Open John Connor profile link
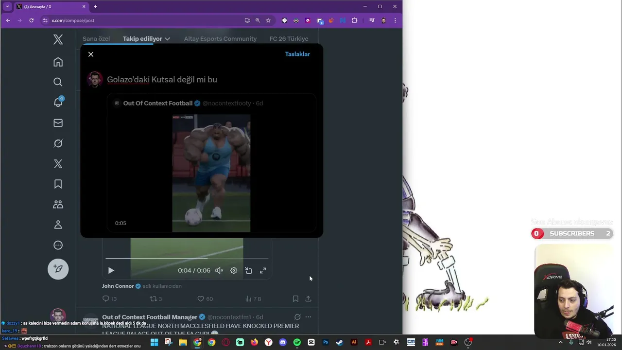 [118, 286]
